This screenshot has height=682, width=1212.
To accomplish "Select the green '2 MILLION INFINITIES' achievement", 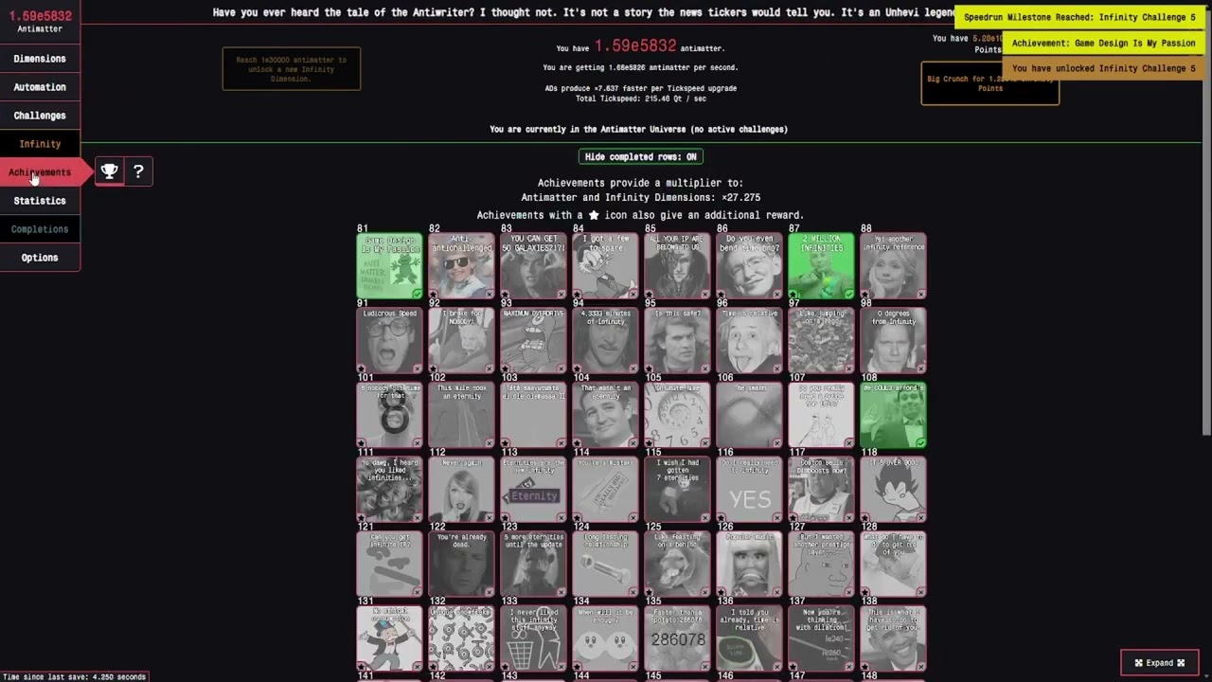I will point(821,266).
